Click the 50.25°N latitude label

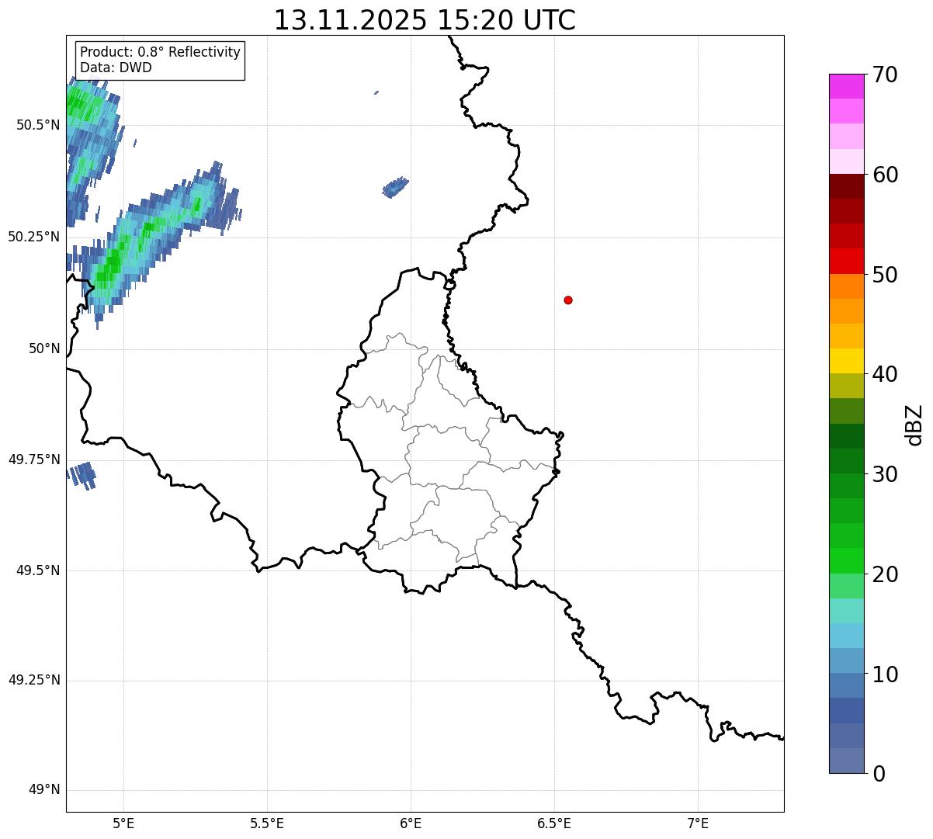(34, 237)
